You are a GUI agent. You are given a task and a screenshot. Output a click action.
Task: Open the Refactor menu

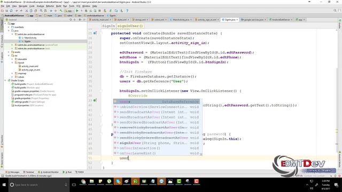point(50,6)
